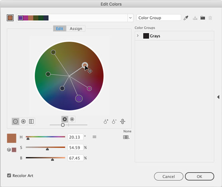Click the hue value field 20.13
The height and width of the screenshot is (187, 222).
click(75, 137)
